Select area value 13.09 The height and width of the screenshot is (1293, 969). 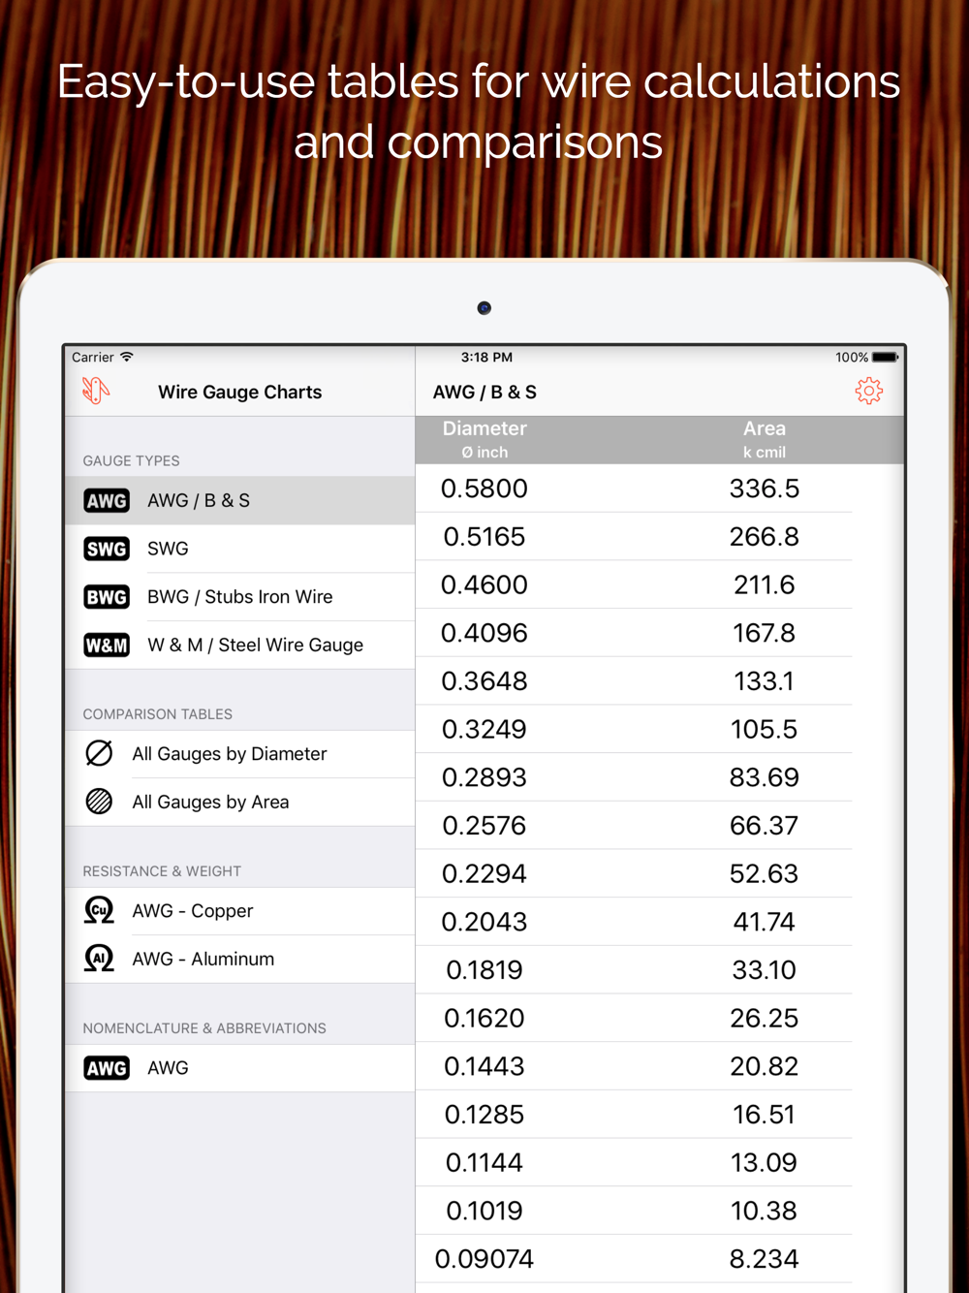765,1162
